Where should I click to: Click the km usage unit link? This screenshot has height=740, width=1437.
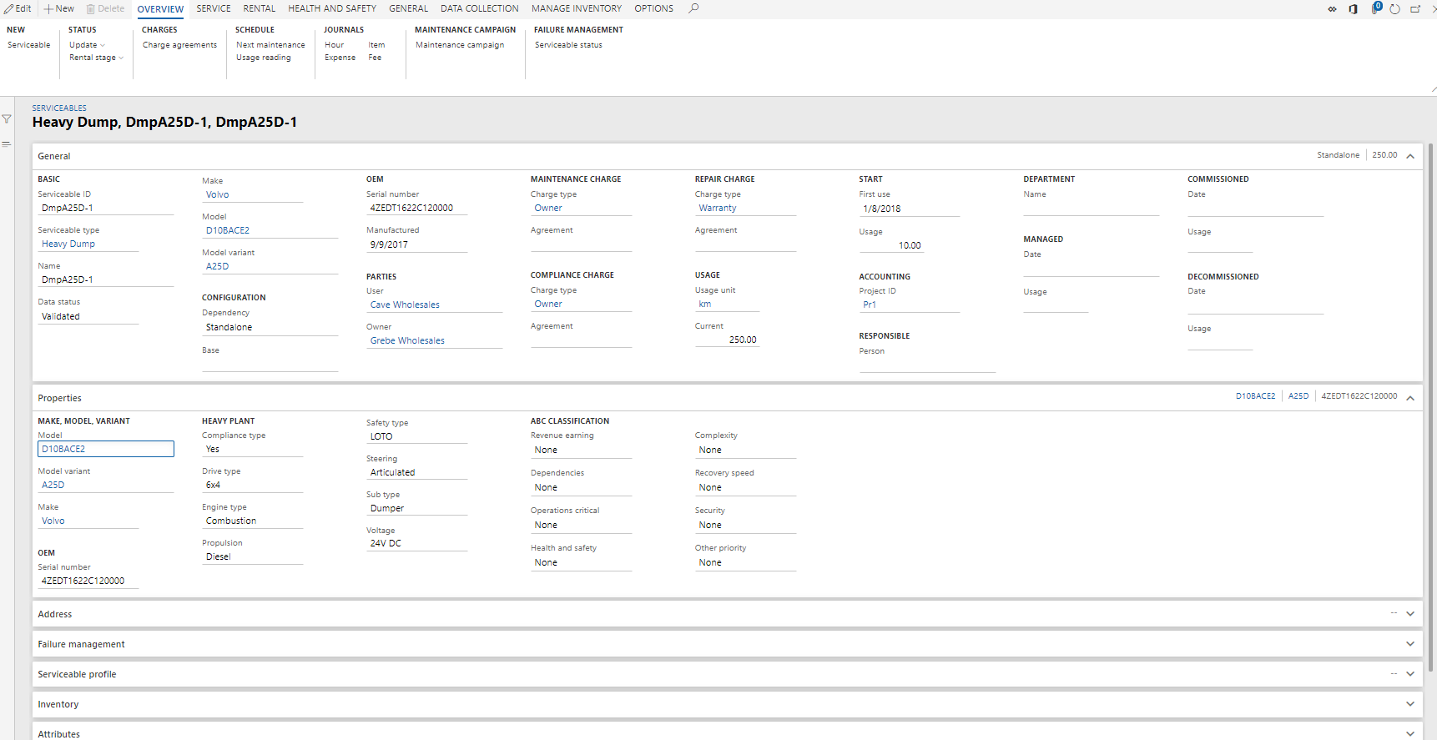705,304
